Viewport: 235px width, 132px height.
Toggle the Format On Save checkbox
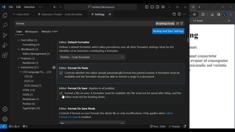point(61,93)
